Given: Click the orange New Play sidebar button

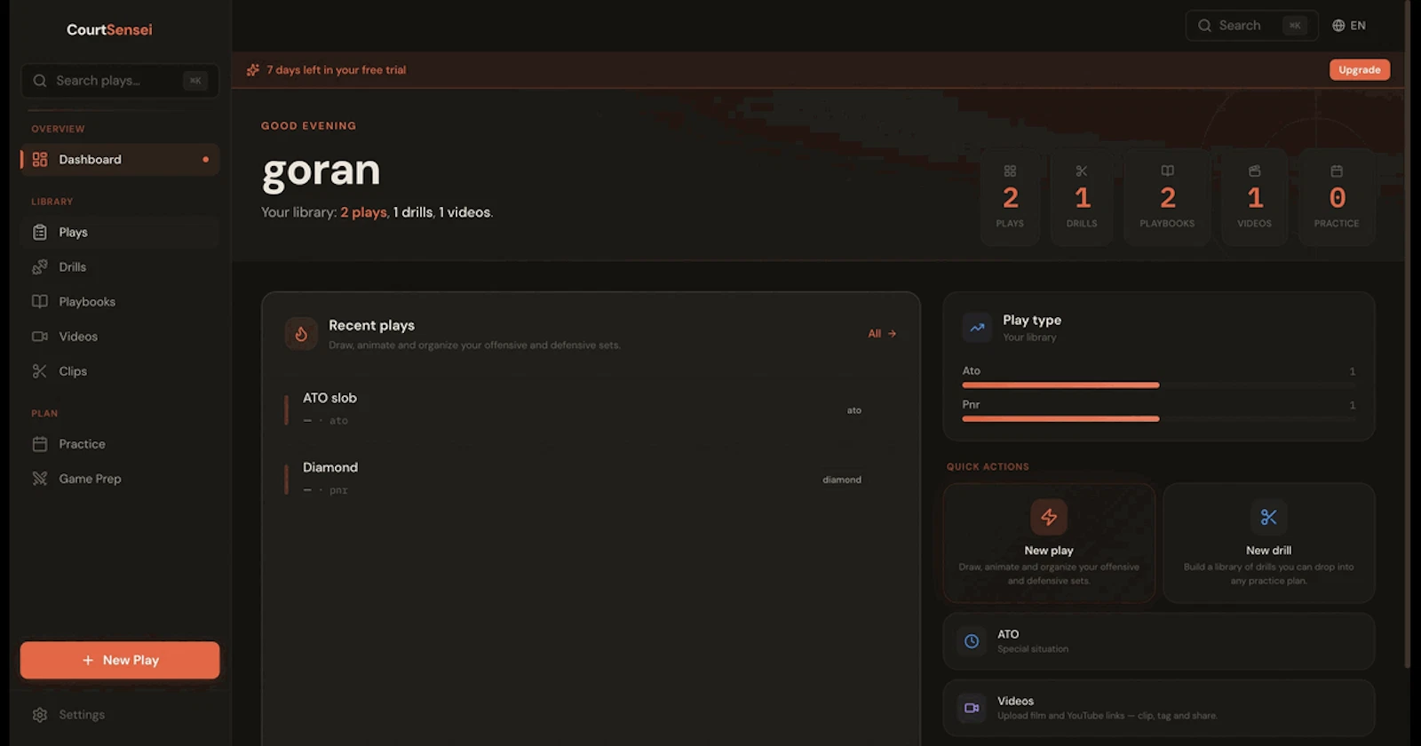Looking at the screenshot, I should point(120,660).
